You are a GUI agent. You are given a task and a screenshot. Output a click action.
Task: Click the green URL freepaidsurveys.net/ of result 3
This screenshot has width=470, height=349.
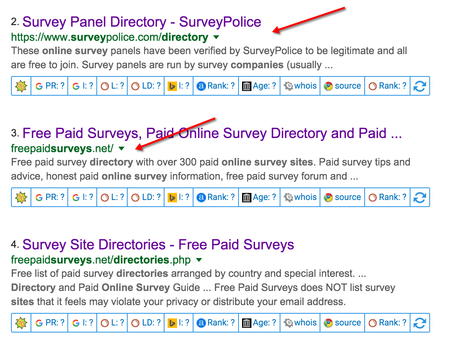(x=62, y=148)
